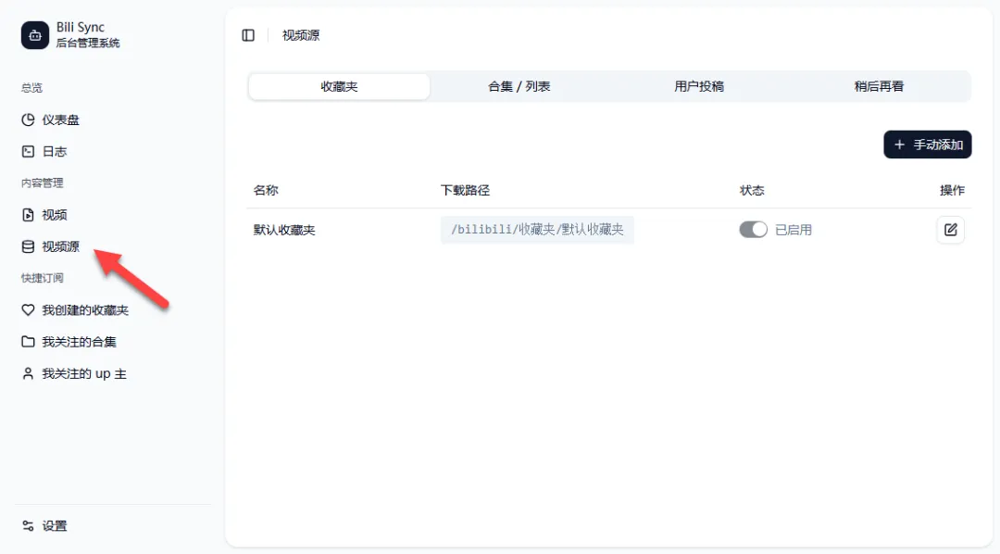Click the 总览 section label

click(x=31, y=88)
